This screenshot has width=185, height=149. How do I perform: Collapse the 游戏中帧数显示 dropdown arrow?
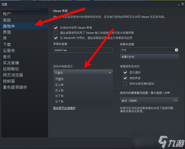pyautogui.click(x=110, y=73)
